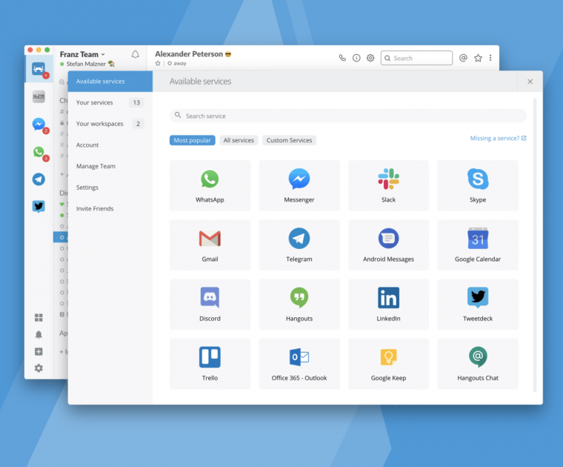Add the Hangouts service
The image size is (563, 467).
click(299, 305)
